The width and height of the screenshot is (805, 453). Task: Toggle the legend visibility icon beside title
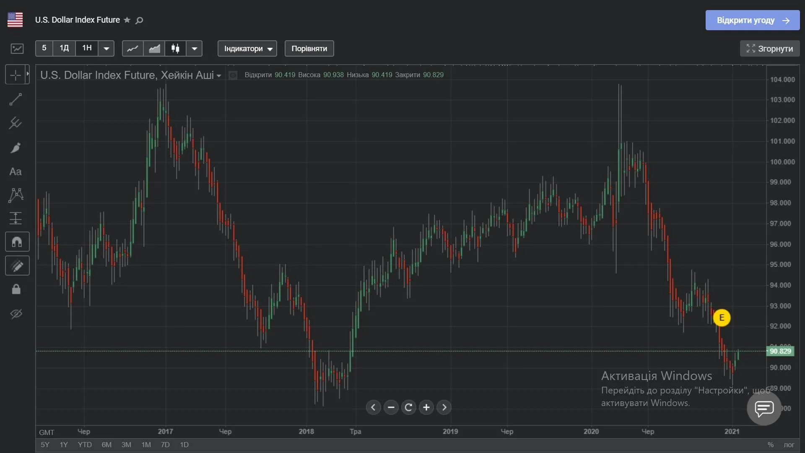pyautogui.click(x=233, y=75)
